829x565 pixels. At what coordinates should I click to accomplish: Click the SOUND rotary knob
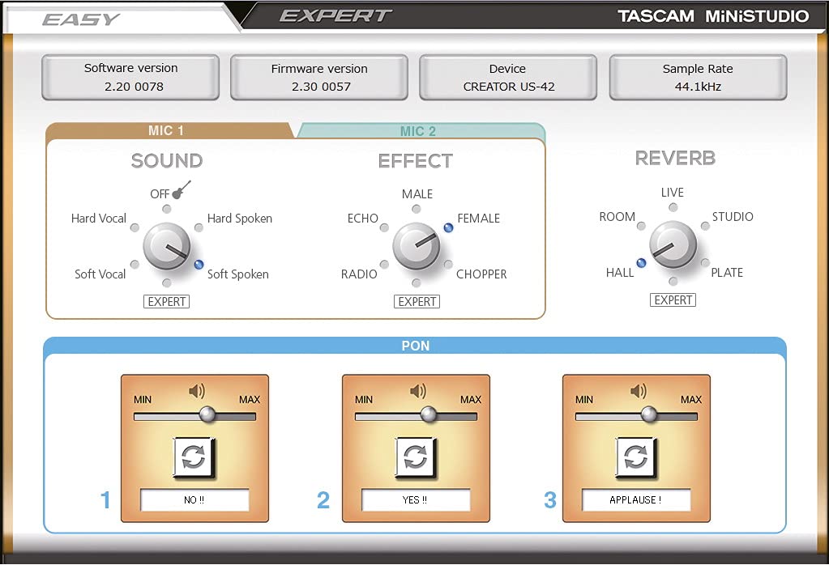[x=167, y=247]
